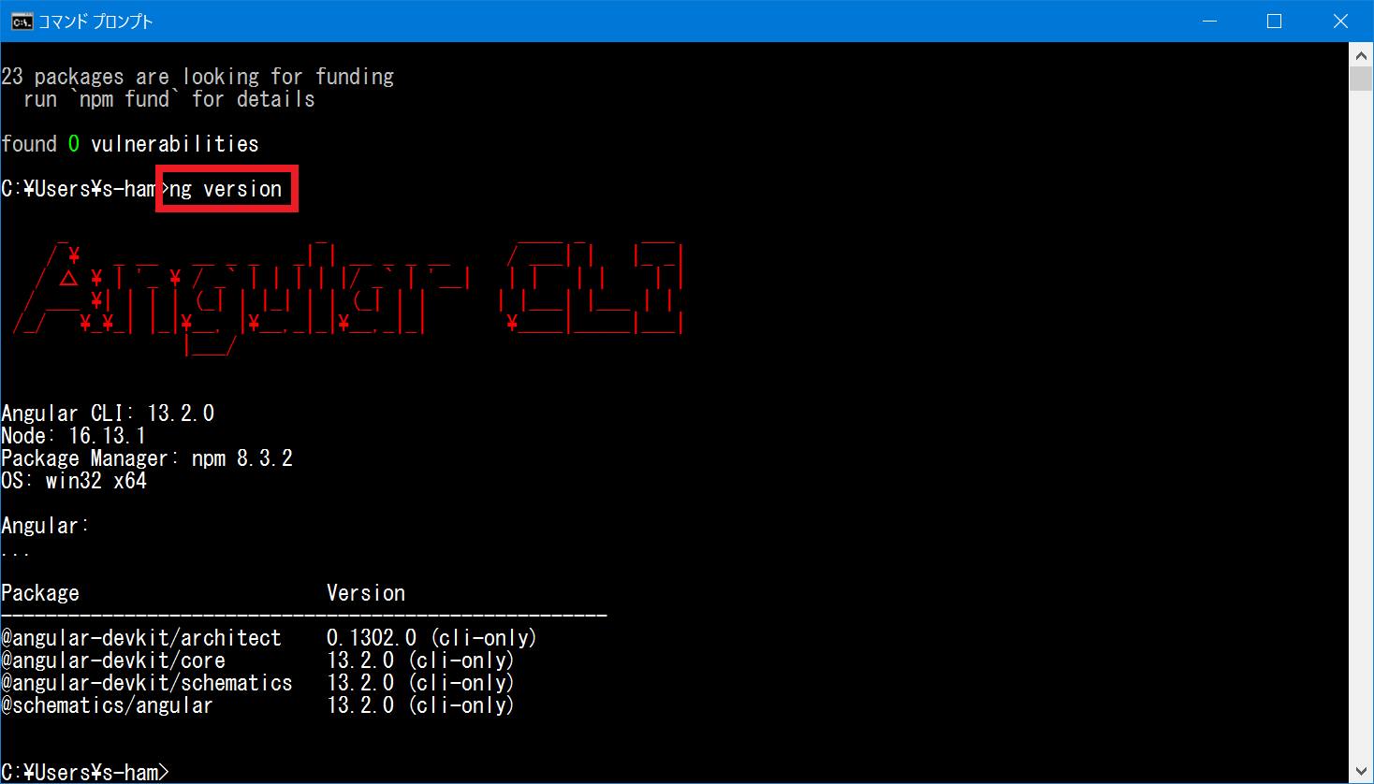Click the bottom 'C:¥Users¥s-ham>' prompt
This screenshot has height=784, width=1374.
[84, 772]
